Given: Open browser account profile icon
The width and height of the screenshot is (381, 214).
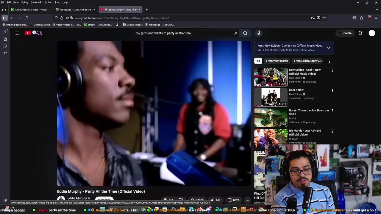Looking at the screenshot, I should coord(354,18).
